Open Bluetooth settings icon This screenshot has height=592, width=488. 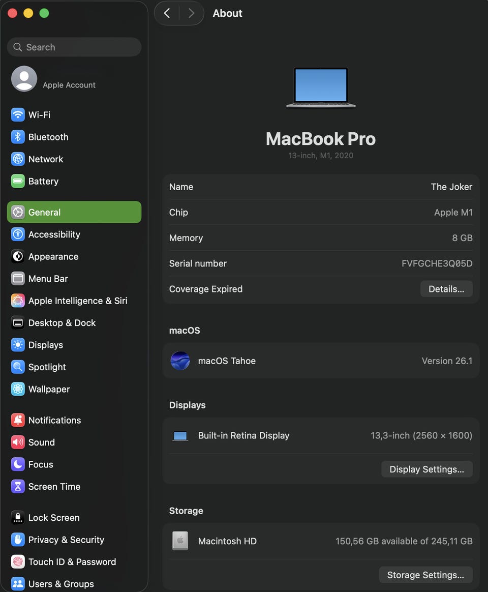pos(18,137)
